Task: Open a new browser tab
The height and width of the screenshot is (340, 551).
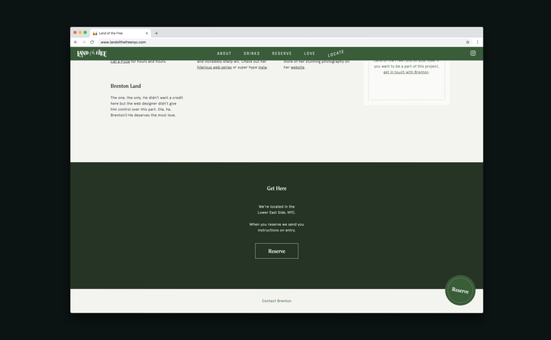Action: pyautogui.click(x=157, y=33)
